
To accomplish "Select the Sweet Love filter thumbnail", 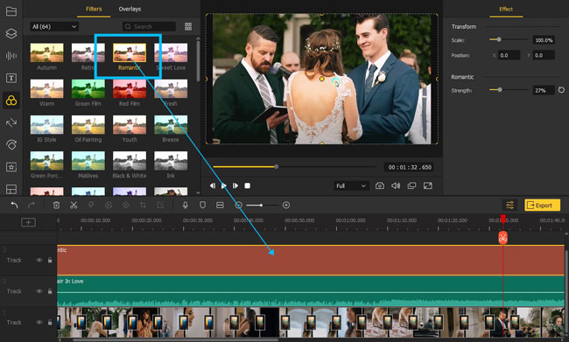I will click(x=171, y=52).
